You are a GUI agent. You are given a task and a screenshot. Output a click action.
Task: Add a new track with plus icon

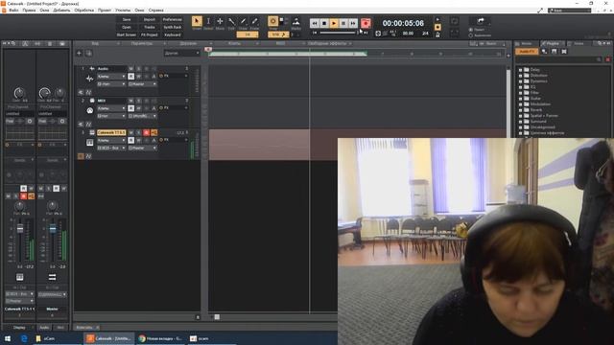click(79, 53)
